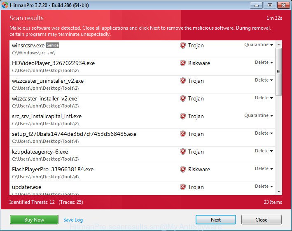The width and height of the screenshot is (292, 231).
Task: Click the Save Log link
Action: point(73,220)
